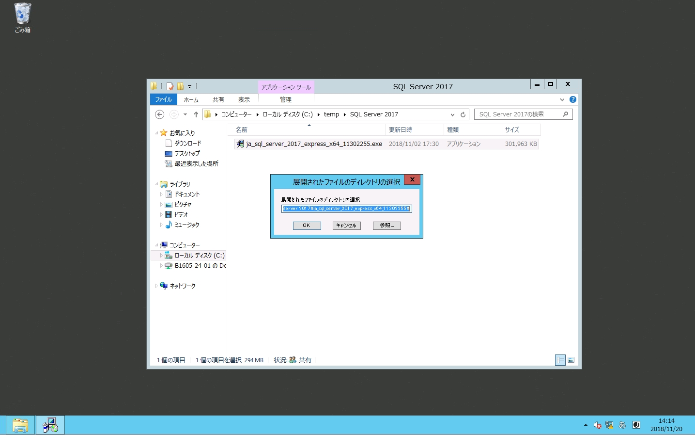Toggle the muted speaker icon in system tray
The height and width of the screenshot is (435, 695).
[597, 424]
